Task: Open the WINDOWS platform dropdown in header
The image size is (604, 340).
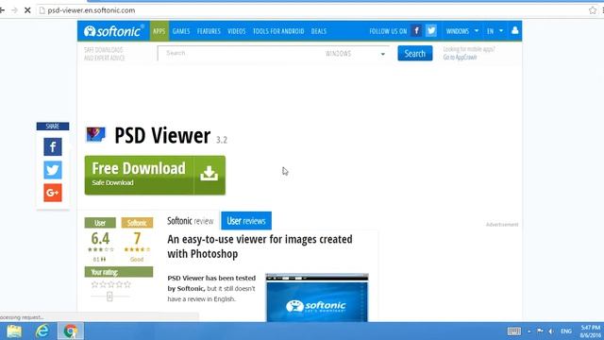Action: tap(462, 31)
